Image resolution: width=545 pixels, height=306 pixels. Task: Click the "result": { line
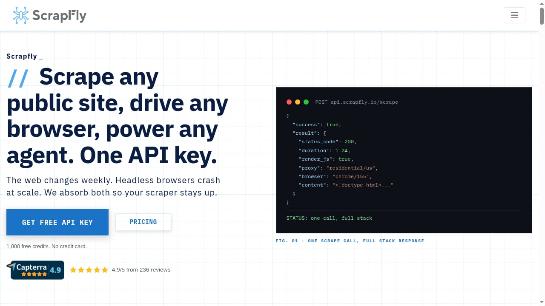[309, 133]
